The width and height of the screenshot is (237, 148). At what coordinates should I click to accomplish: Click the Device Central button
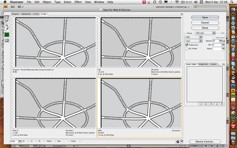pyautogui.click(x=205, y=141)
